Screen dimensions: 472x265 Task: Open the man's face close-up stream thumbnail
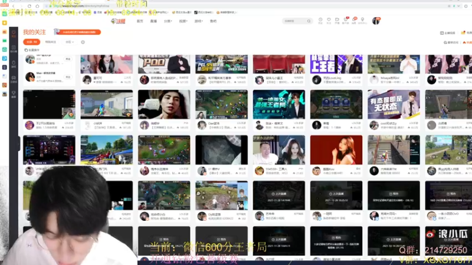click(x=164, y=104)
